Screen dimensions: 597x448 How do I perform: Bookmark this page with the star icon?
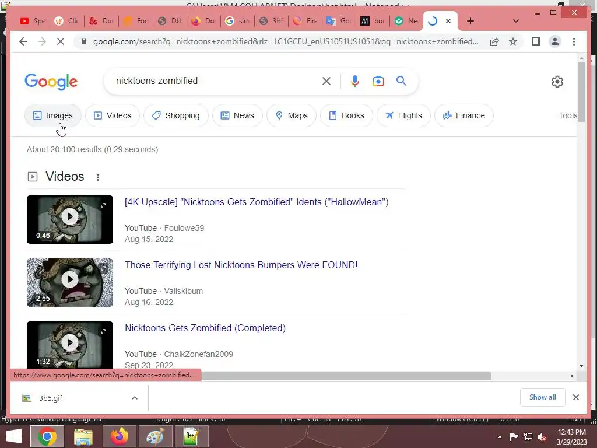click(x=513, y=41)
